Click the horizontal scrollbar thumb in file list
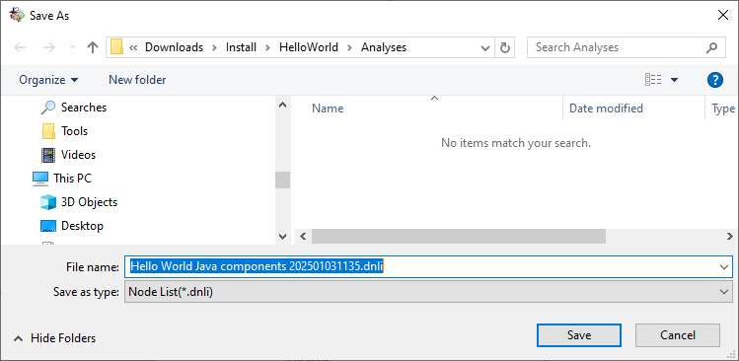Image resolution: width=739 pixels, height=361 pixels. [x=458, y=236]
